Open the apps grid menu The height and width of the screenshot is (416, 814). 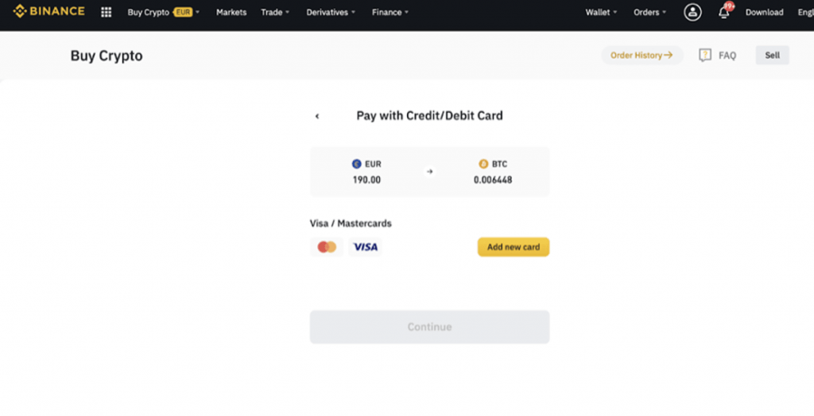pos(106,13)
